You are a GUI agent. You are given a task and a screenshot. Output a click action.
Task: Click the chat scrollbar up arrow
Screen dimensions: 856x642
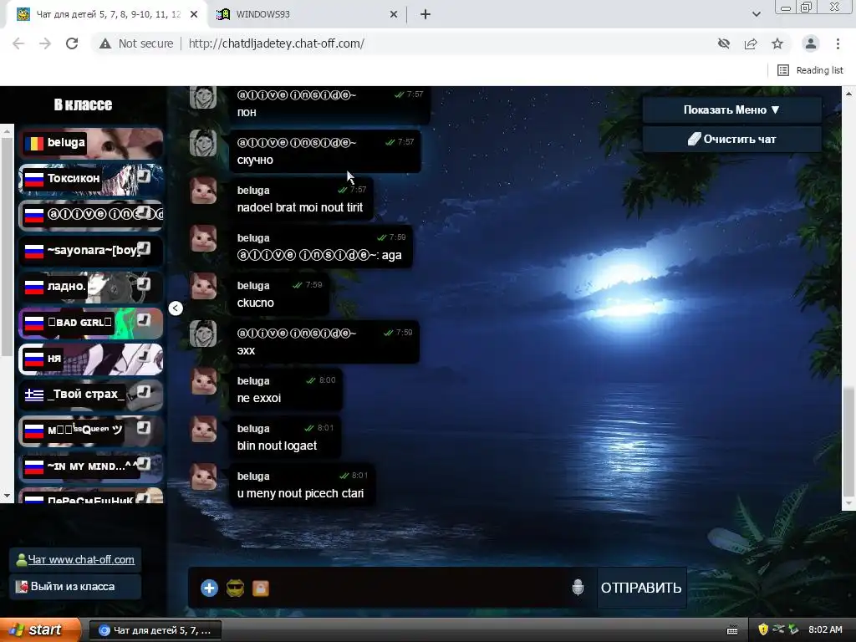pyautogui.click(x=848, y=94)
